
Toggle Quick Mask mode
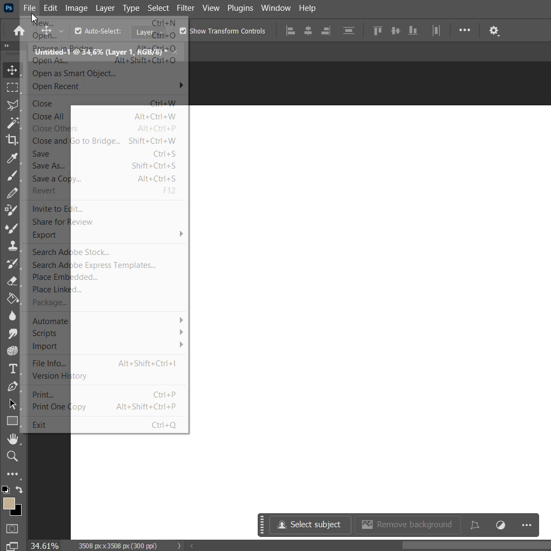coord(12,528)
